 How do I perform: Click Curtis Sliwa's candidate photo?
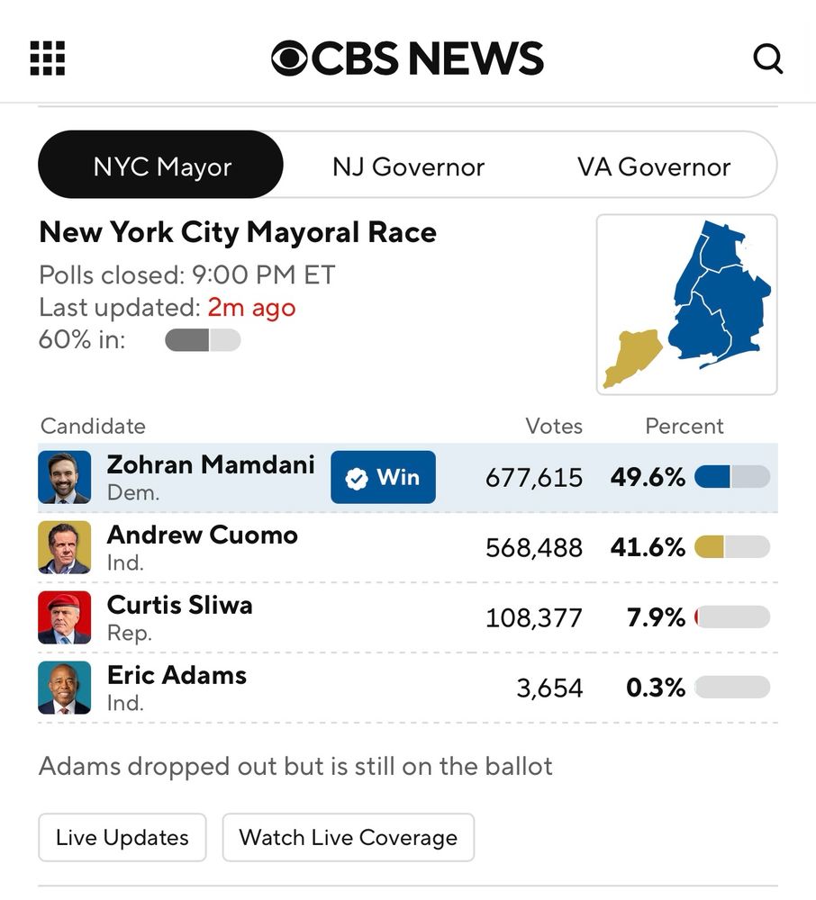tap(65, 617)
